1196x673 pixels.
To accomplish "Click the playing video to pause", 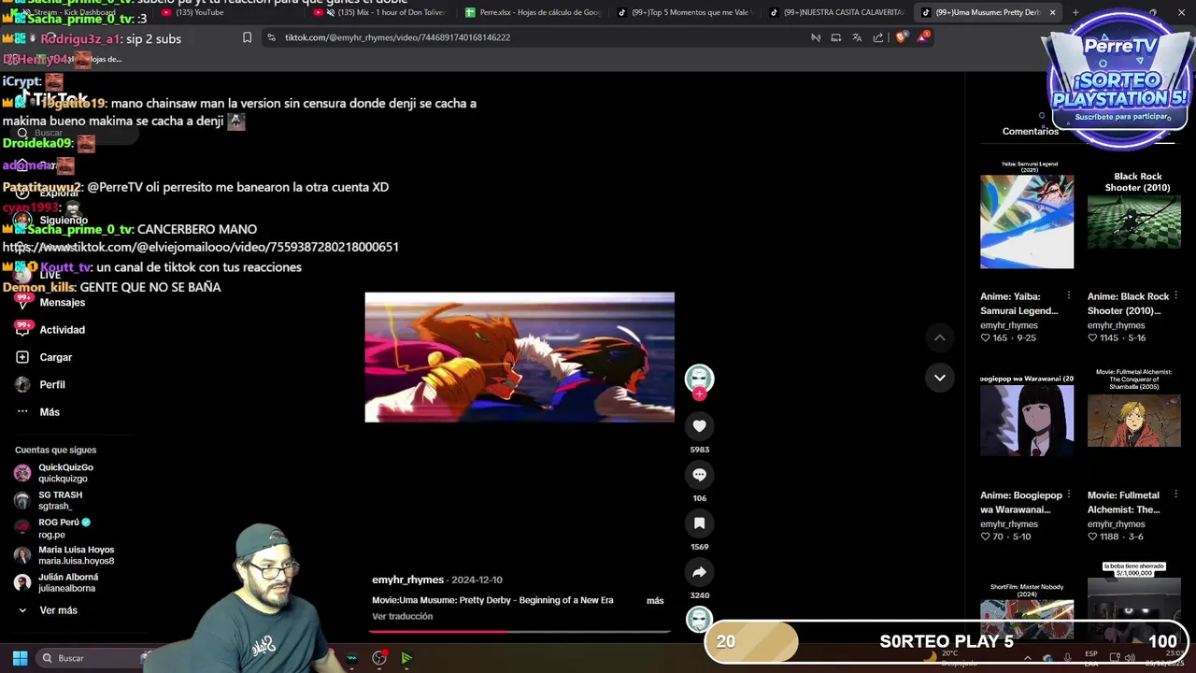I will [x=520, y=357].
